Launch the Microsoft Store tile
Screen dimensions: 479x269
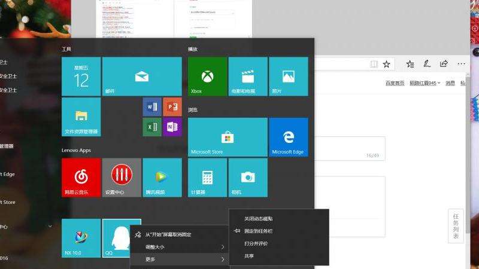228,137
